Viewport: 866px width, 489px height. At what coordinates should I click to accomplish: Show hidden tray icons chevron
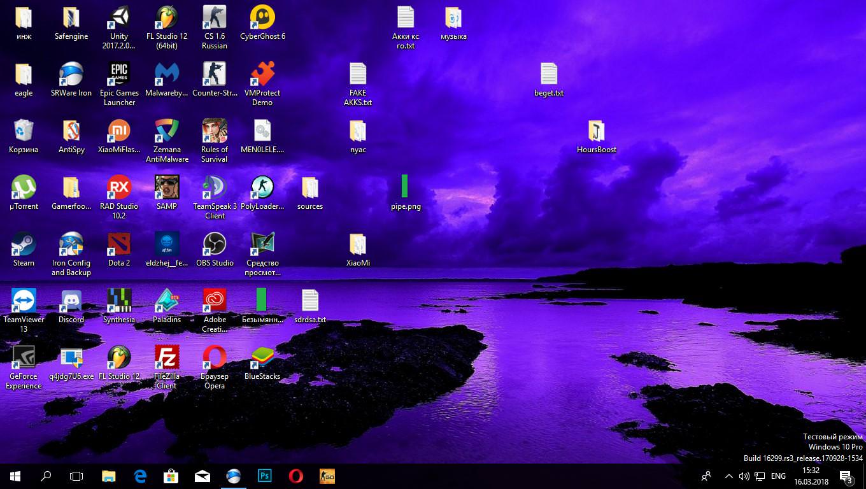[x=728, y=476]
